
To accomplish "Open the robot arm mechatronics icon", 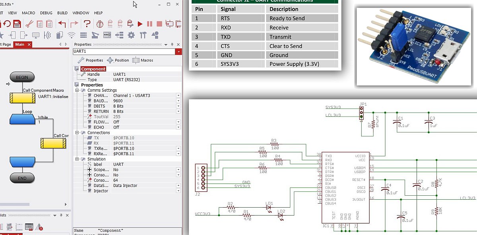I will pos(95,35).
